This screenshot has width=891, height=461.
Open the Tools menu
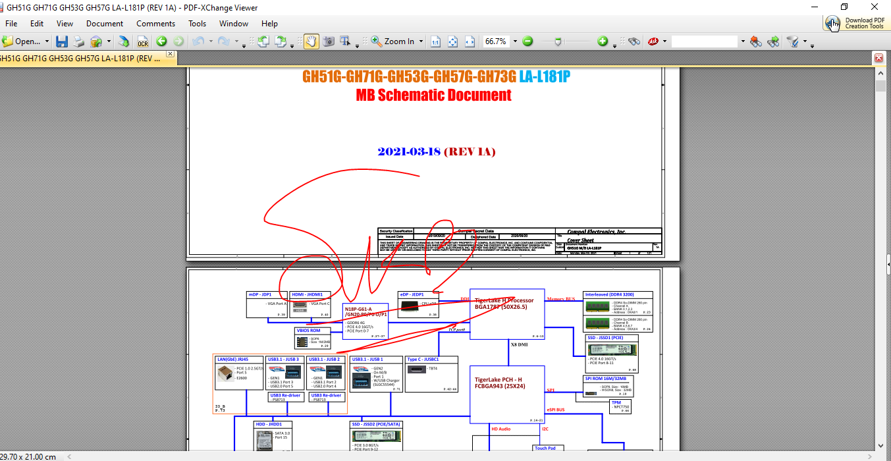click(198, 23)
